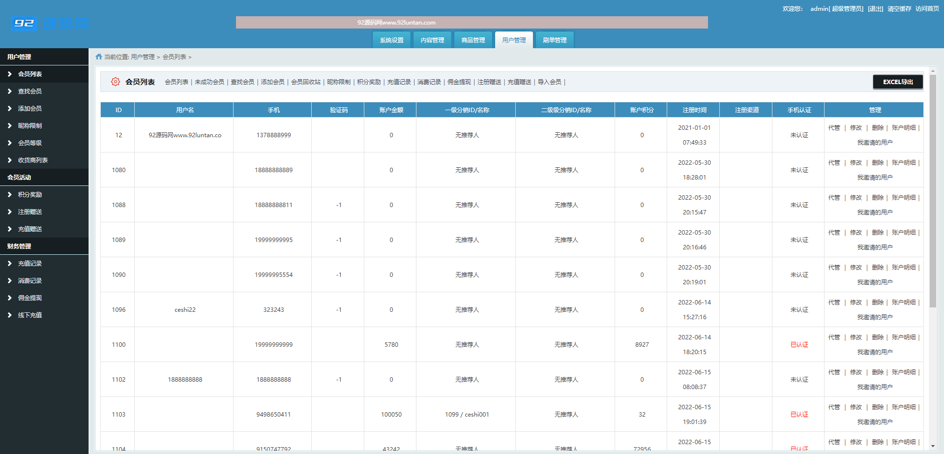944x454 pixels.
Task: Open 积分奖励 sub-navigation link
Action: coord(369,82)
